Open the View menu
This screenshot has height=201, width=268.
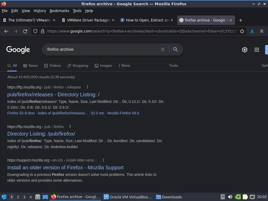(x=26, y=11)
